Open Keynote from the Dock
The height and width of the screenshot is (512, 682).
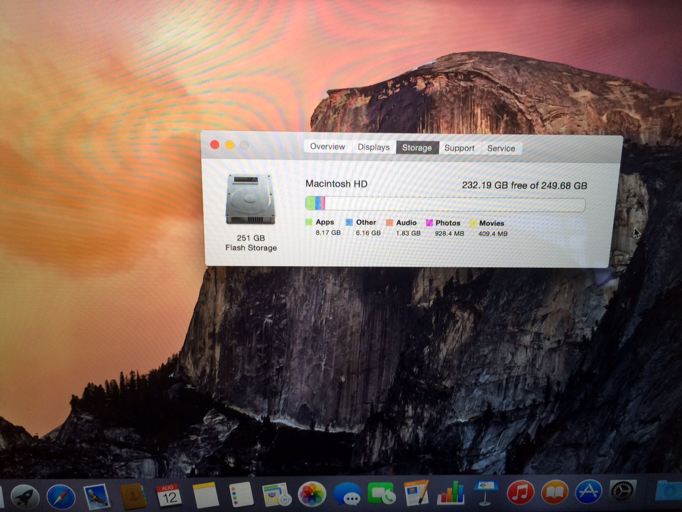[x=485, y=492]
